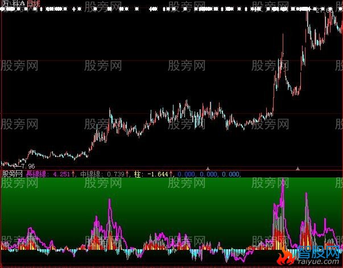Viewport: 343px width, 268px height.
Task: Select the 月线 monthly period label
Action: (33, 4)
